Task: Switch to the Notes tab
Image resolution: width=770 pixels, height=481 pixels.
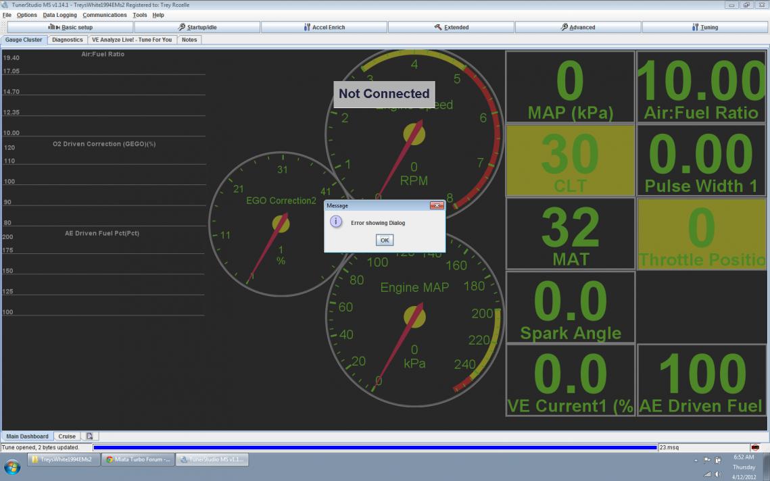Action: [x=189, y=40]
